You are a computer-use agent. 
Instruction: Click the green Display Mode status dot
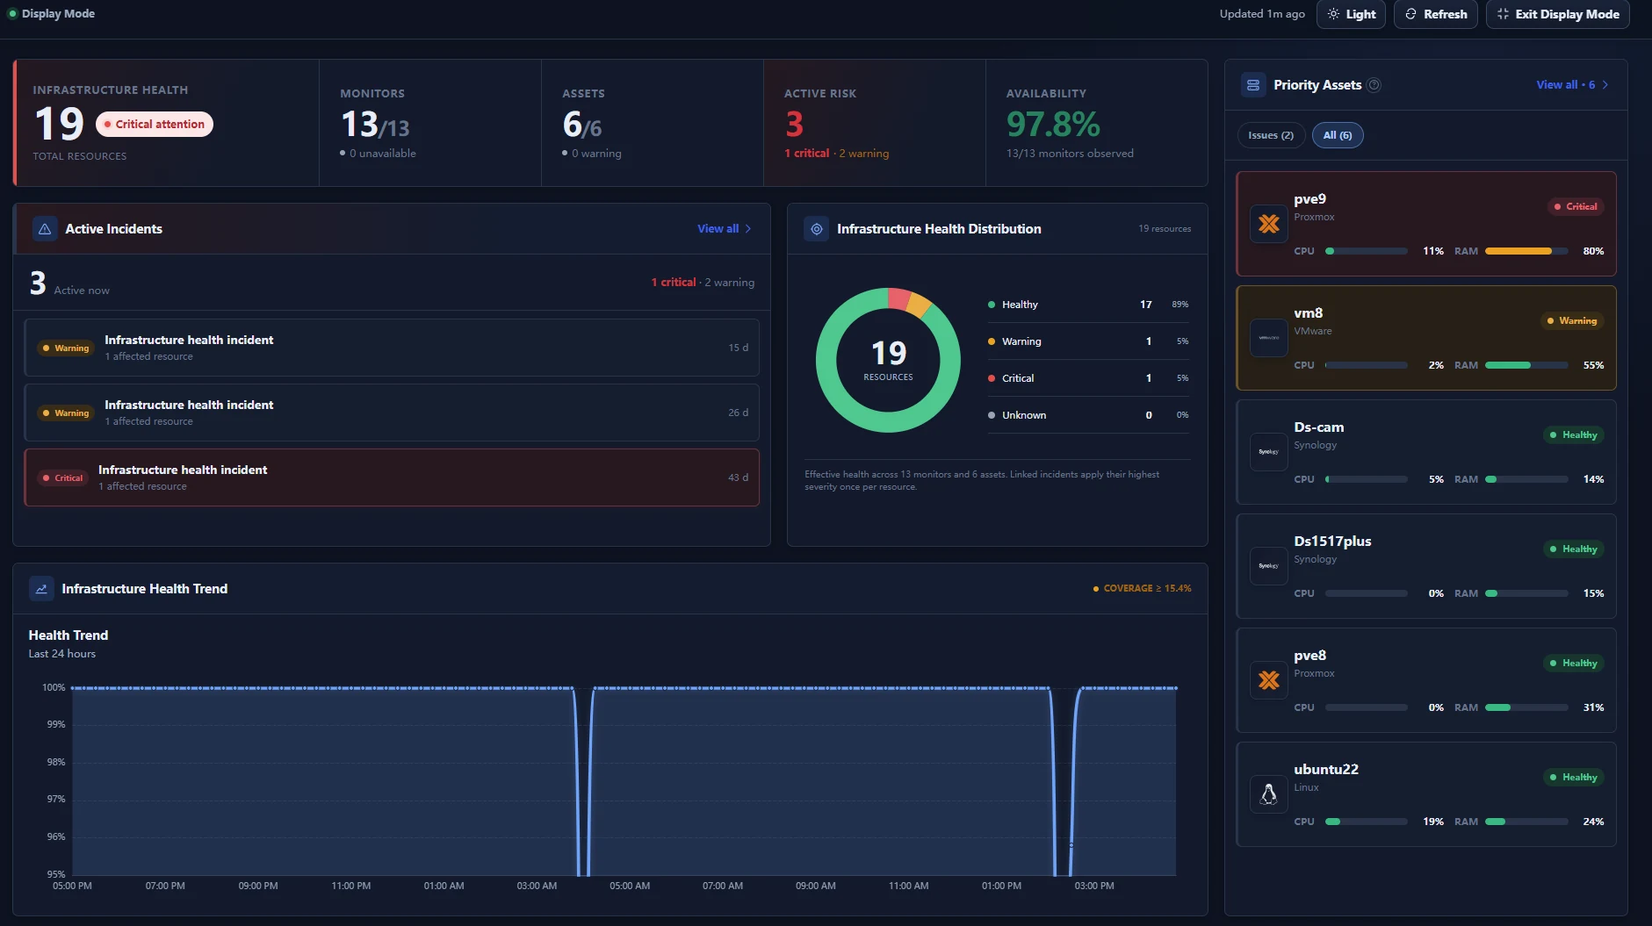tap(12, 14)
